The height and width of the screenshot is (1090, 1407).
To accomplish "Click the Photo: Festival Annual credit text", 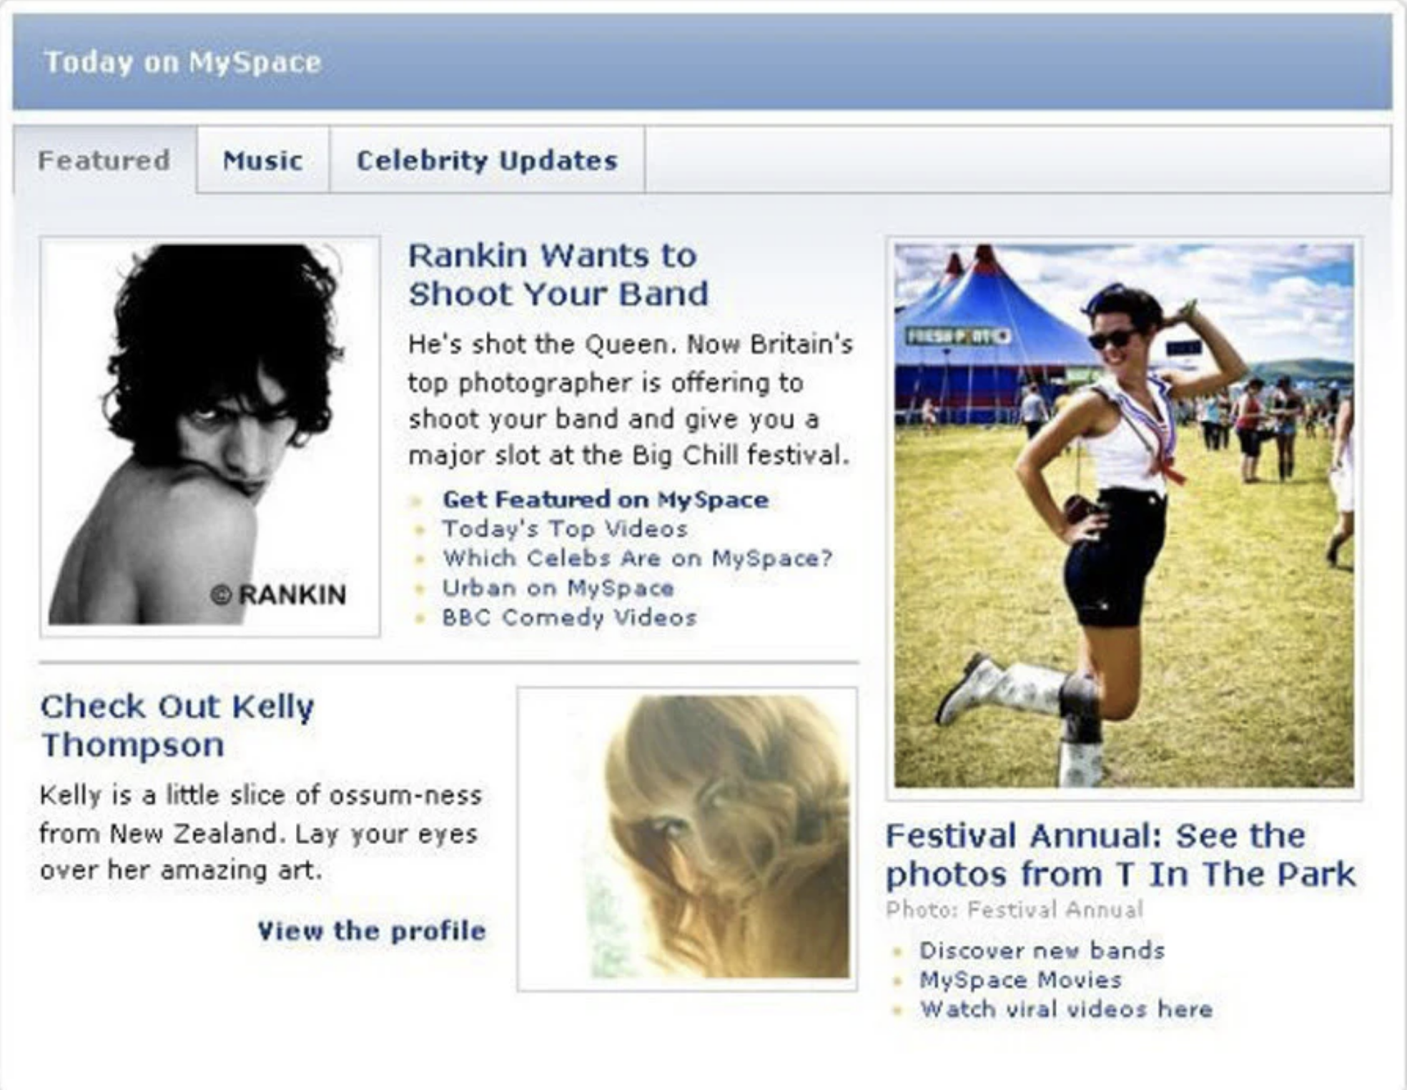I will click(1014, 910).
